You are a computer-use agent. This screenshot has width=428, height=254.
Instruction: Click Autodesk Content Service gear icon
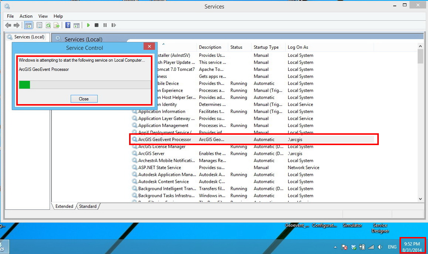pos(135,181)
